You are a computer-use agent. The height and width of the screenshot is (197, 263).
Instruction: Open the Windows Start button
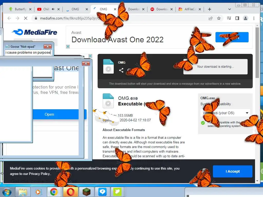6,192
